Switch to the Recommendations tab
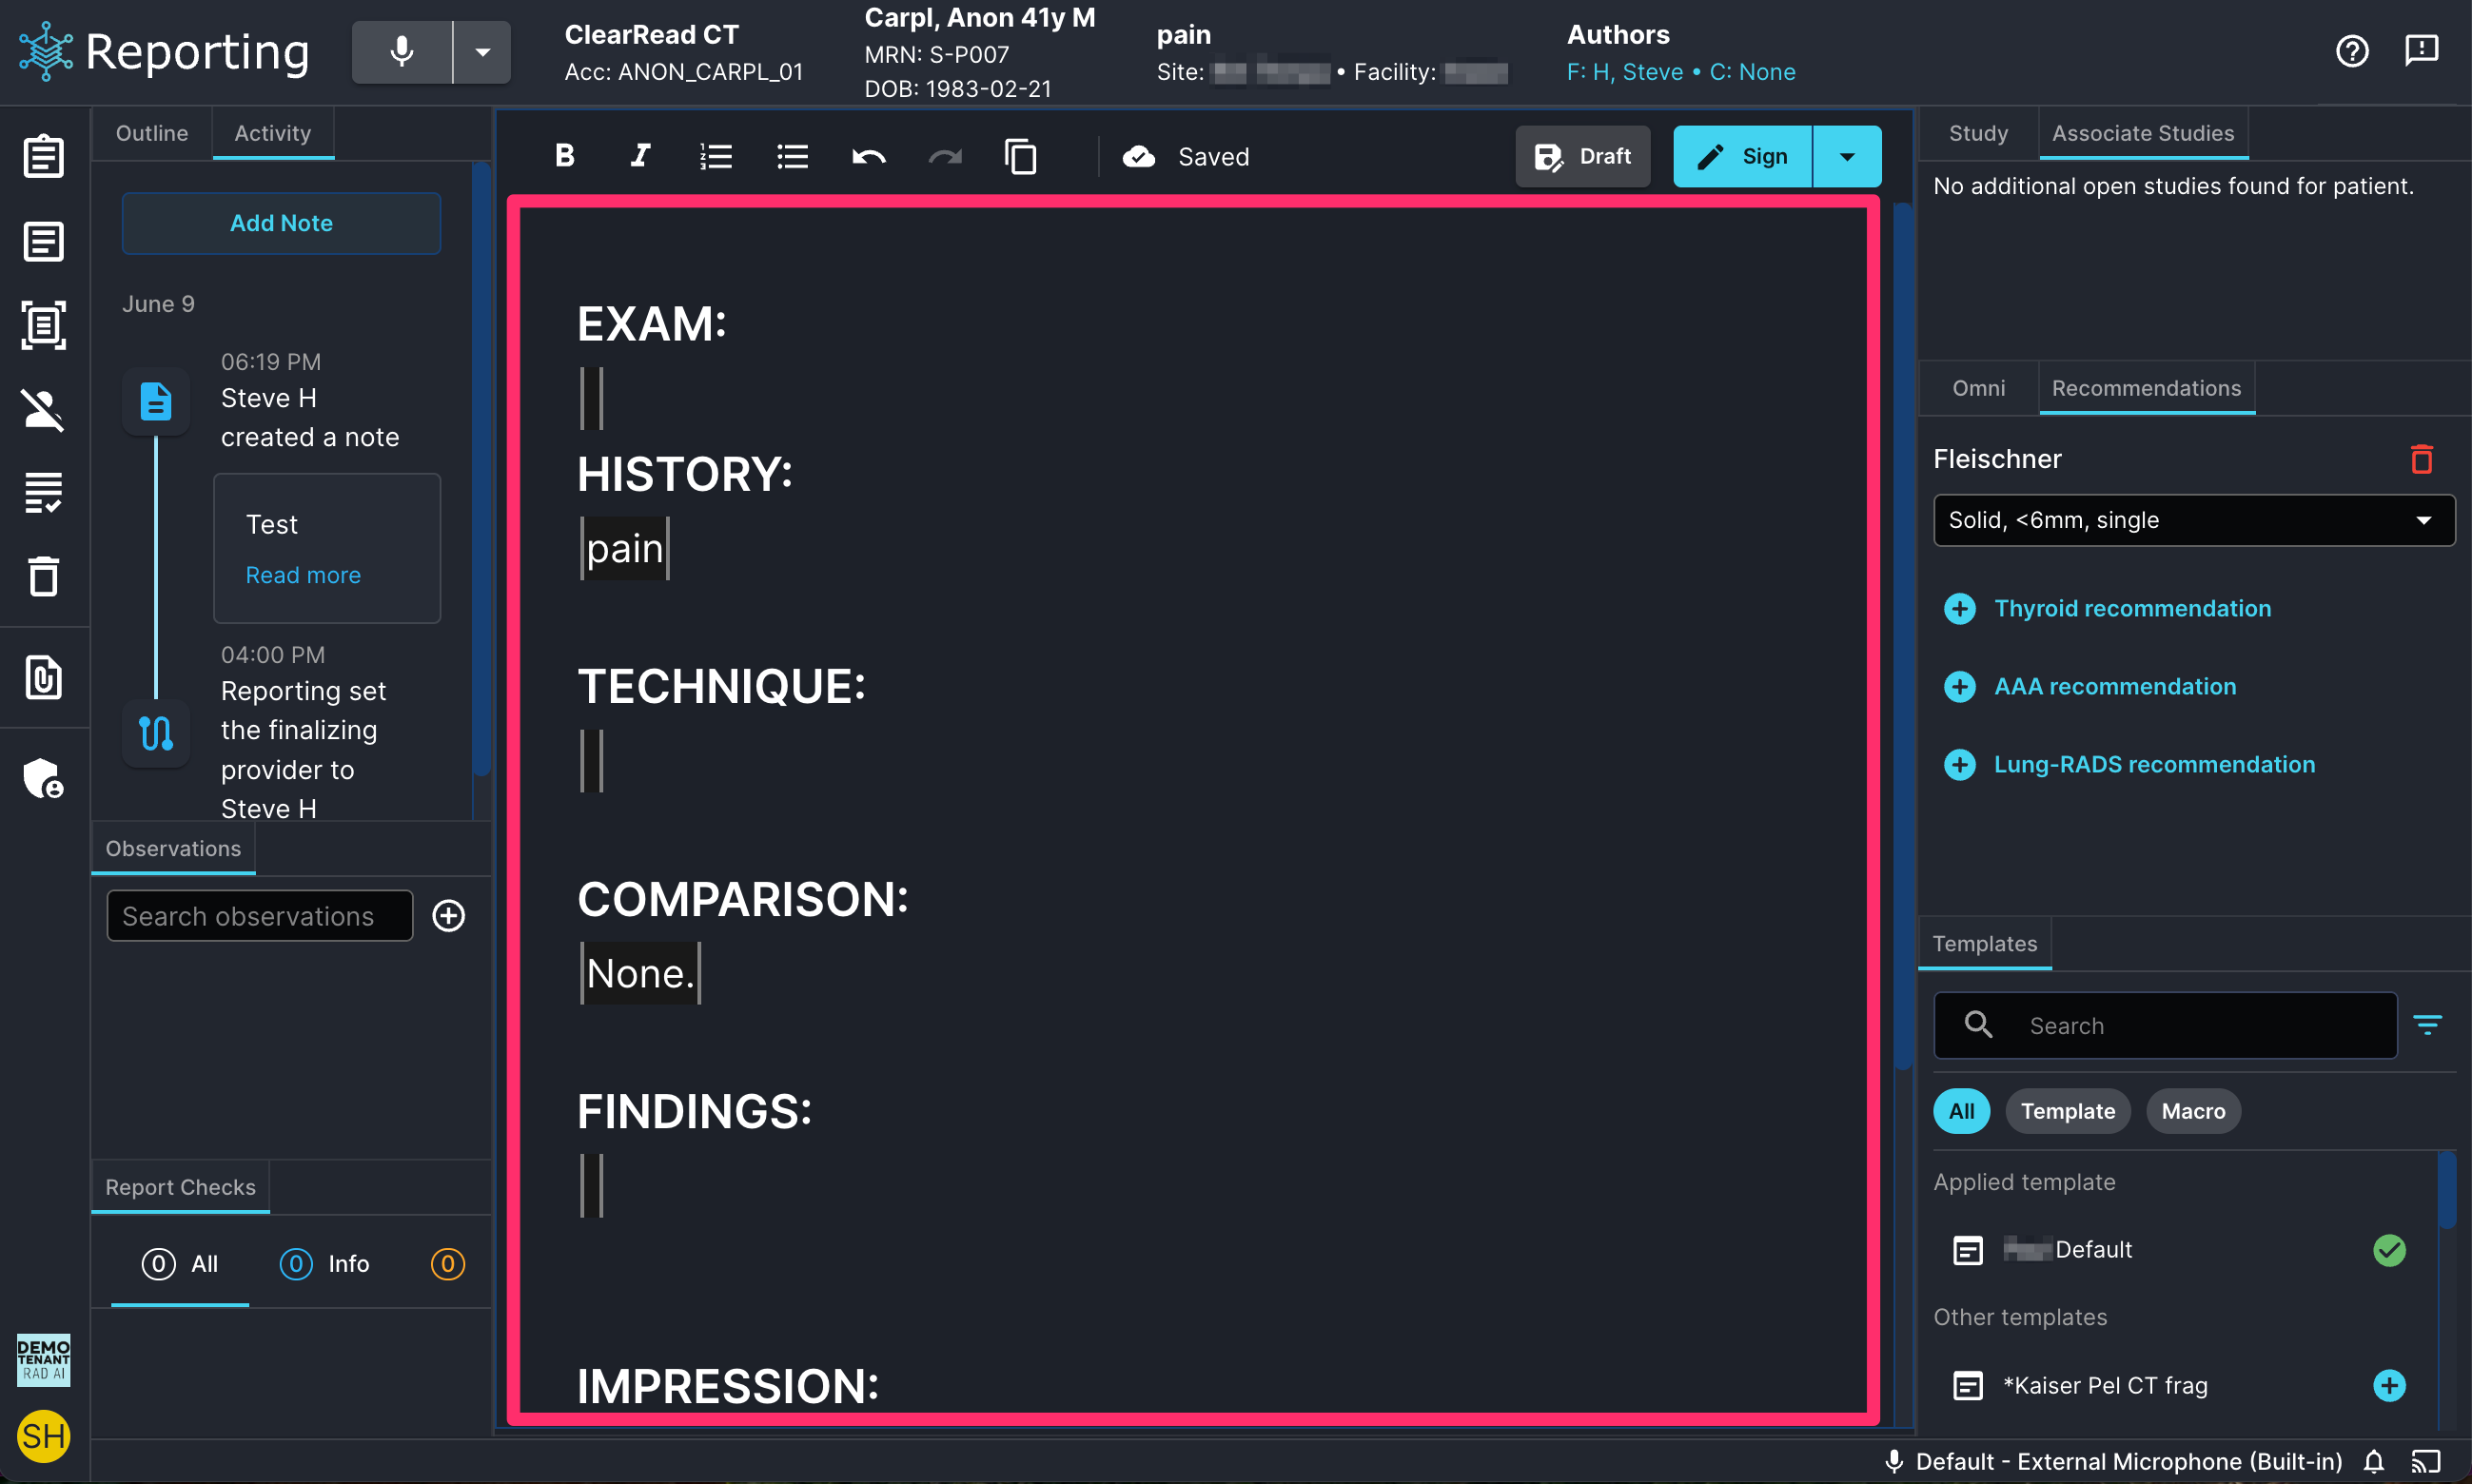Viewport: 2472px width, 1484px height. (x=2146, y=388)
